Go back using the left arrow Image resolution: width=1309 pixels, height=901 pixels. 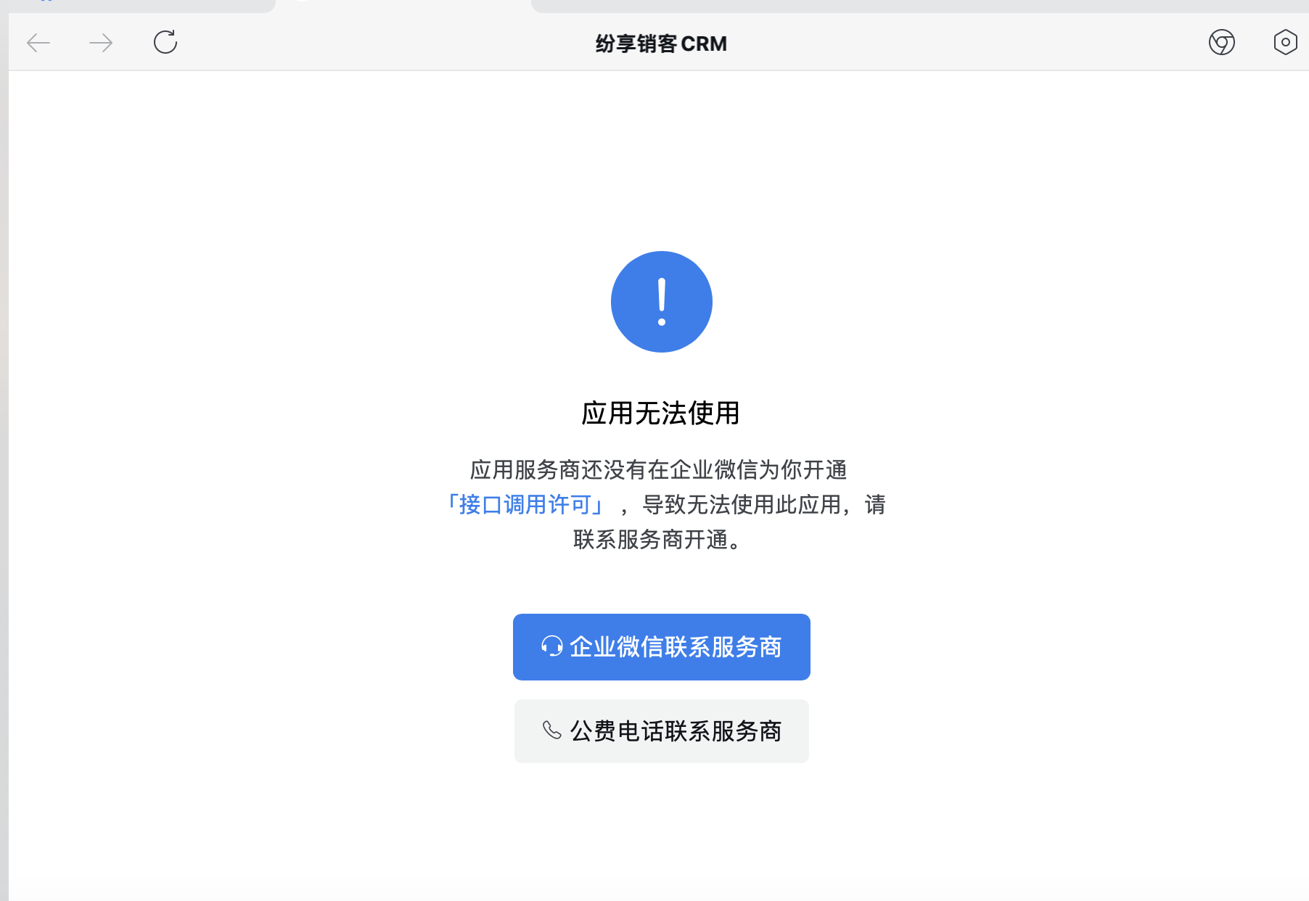(38, 43)
